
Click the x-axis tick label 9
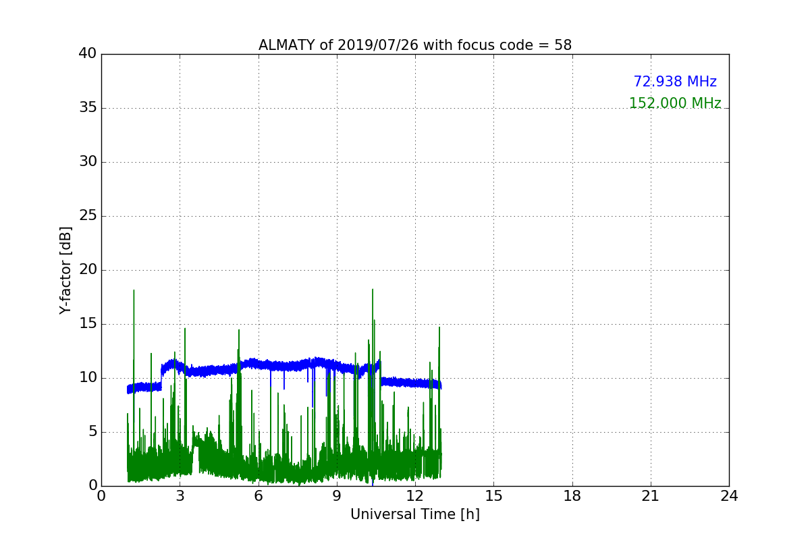click(x=337, y=495)
